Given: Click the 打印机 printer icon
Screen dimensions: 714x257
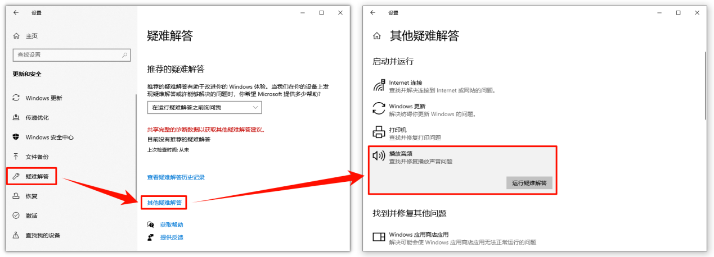Looking at the screenshot, I should pos(379,132).
